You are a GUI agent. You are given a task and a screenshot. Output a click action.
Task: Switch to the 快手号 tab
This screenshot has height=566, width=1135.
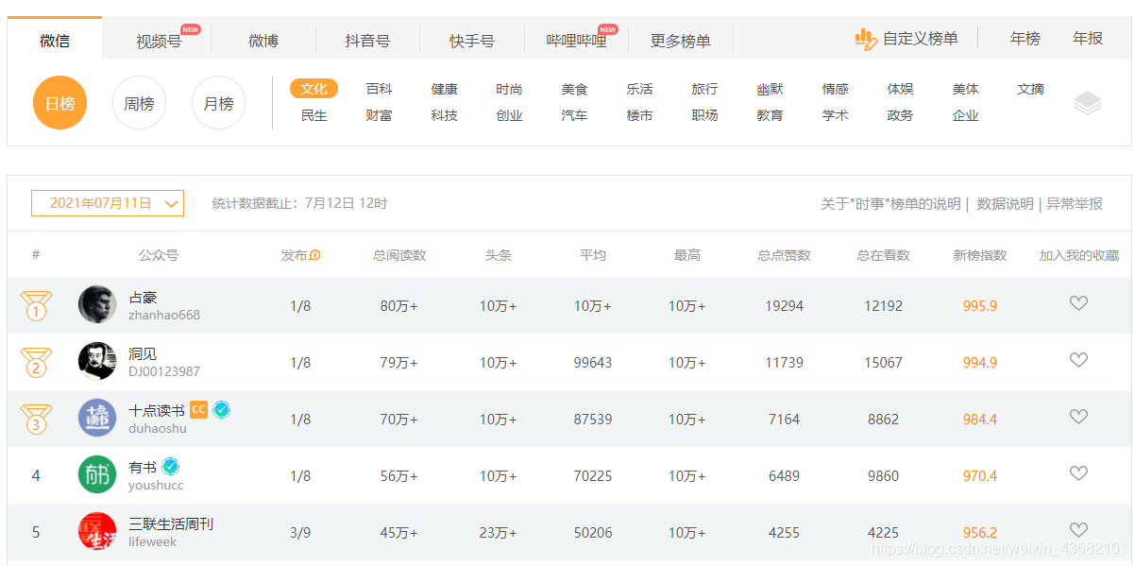point(472,42)
